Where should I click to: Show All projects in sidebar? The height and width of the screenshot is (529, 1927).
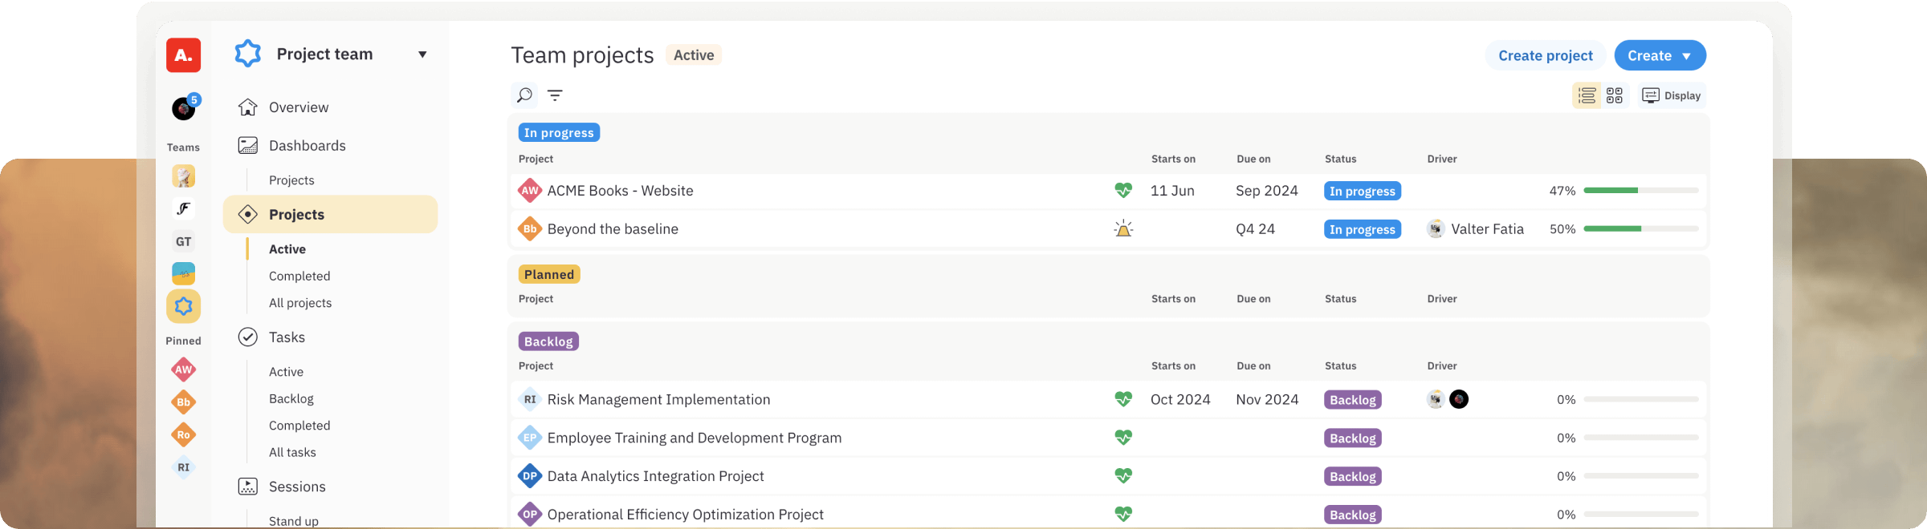pos(300,303)
